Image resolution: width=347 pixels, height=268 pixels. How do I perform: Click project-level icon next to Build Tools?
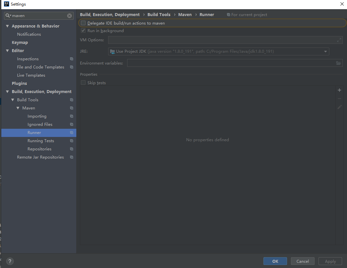71,100
